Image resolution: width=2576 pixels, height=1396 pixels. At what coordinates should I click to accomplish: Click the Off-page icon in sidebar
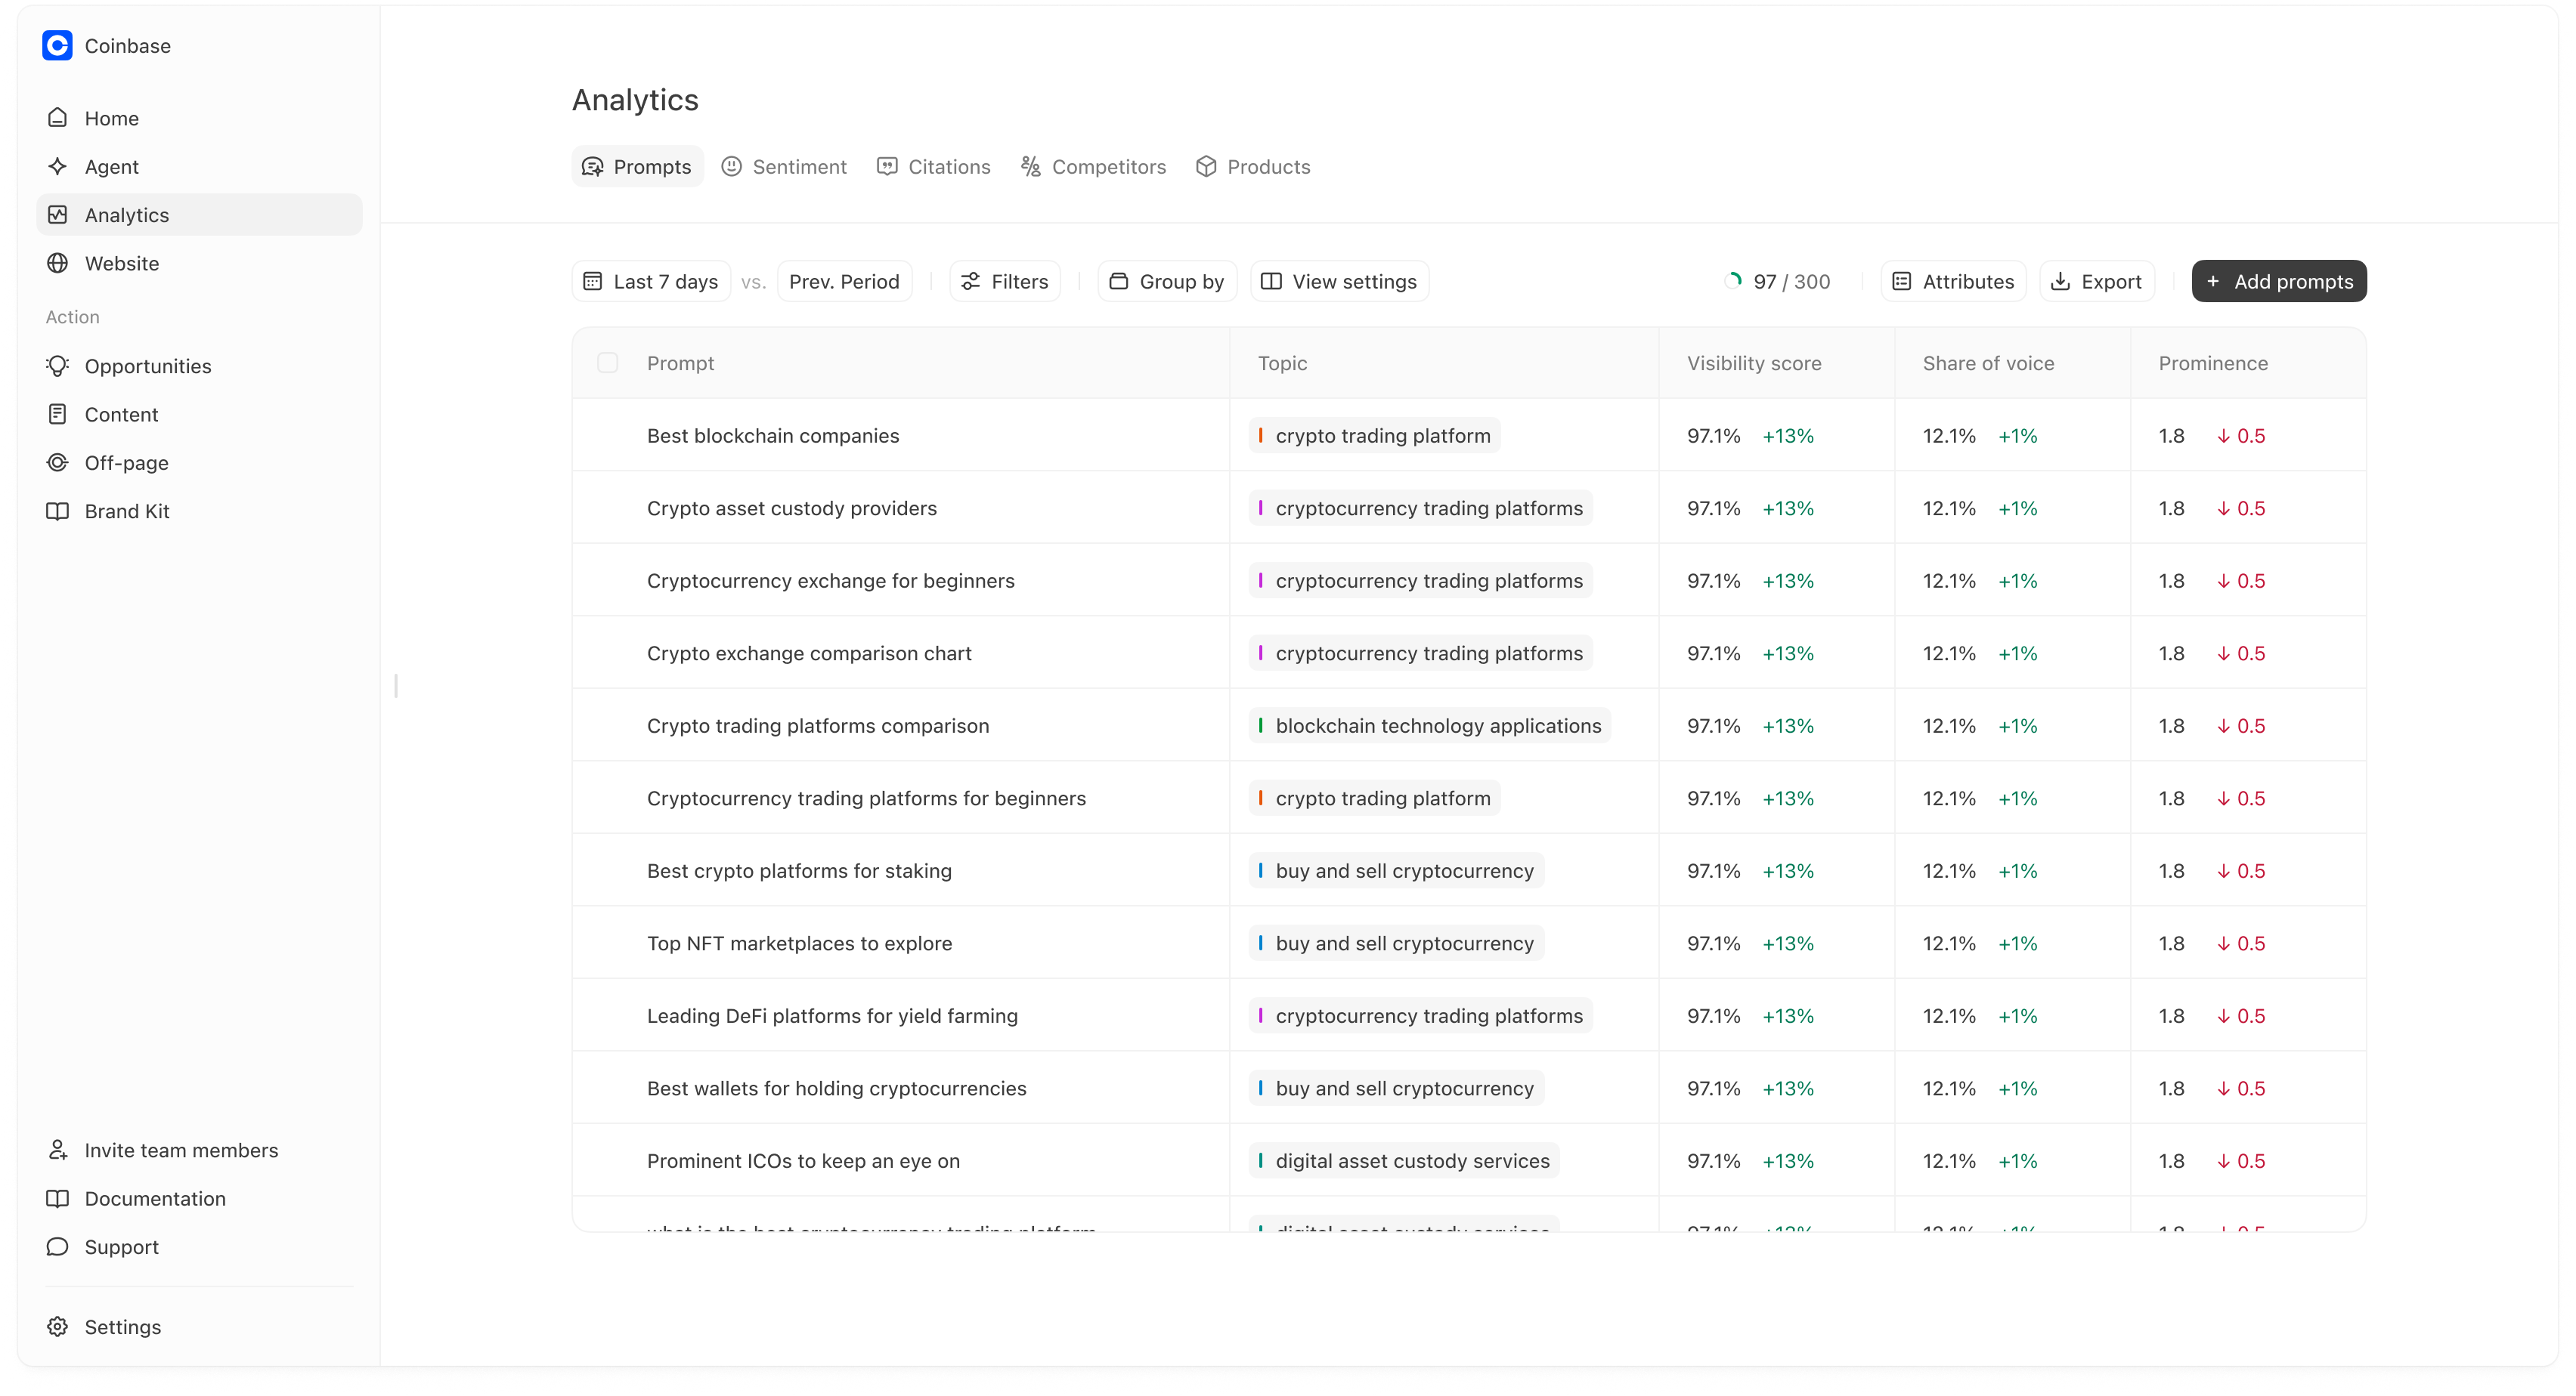click(58, 462)
